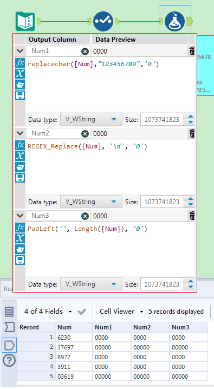Save the Num3 expression with disk icon
This screenshot has width=214, height=389.
coord(20,260)
